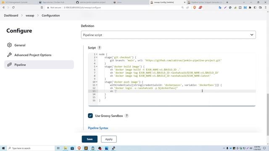Open Brave Rewards icon
Image resolution: width=269 pixels, height=151 pixels.
200,8
